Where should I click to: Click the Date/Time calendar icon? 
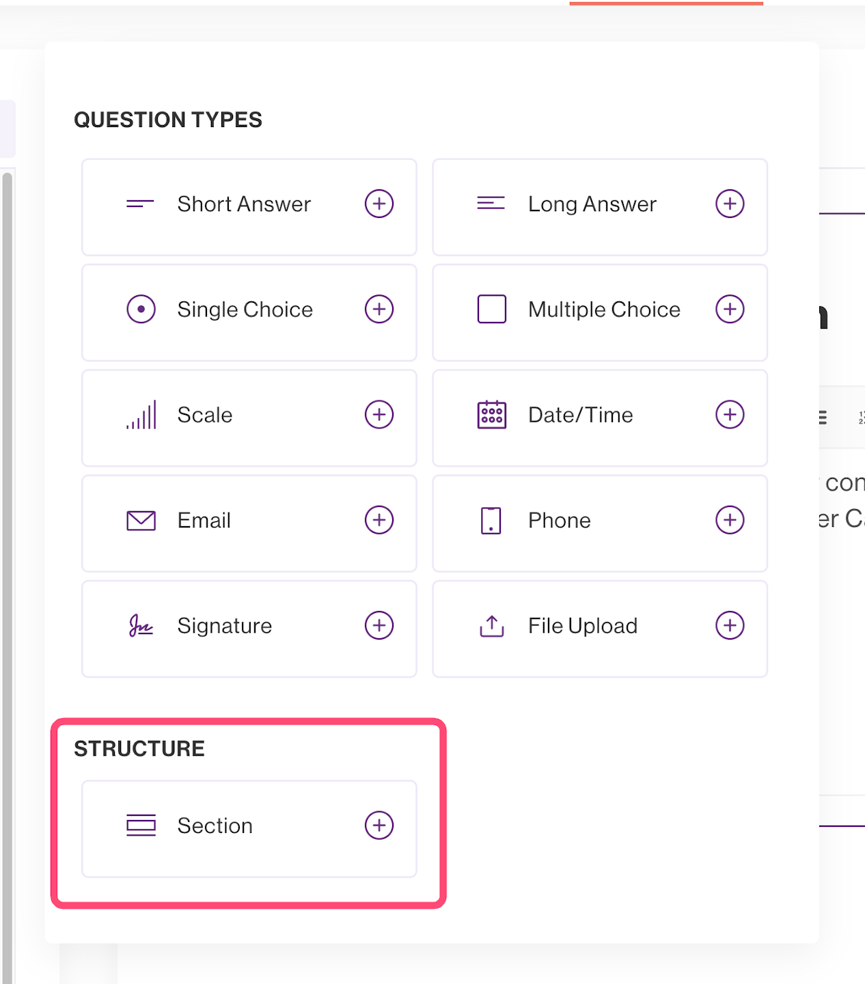click(491, 415)
